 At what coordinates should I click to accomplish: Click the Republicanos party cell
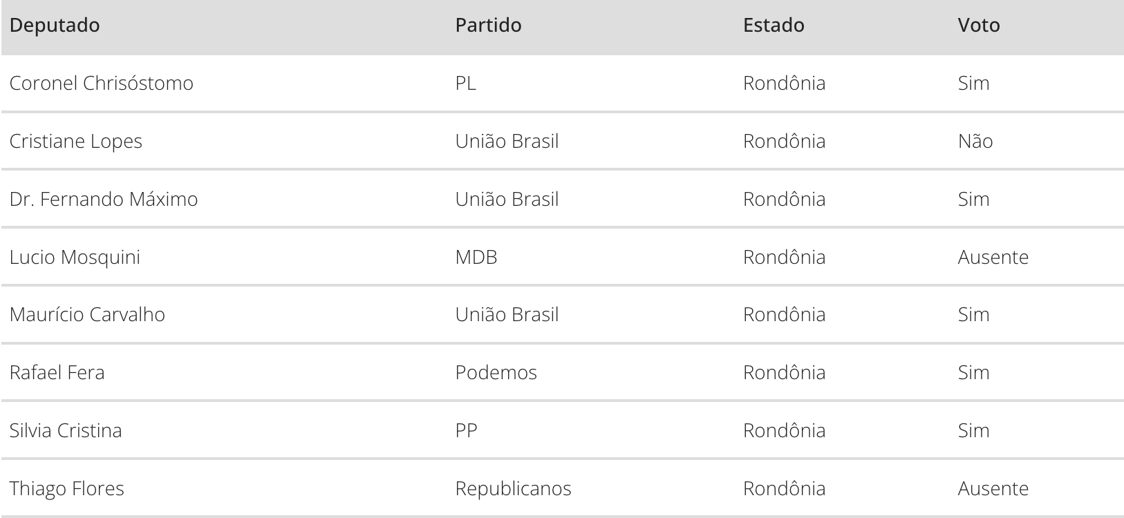[513, 489]
